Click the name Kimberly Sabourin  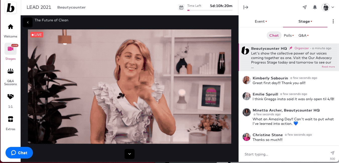click(x=270, y=78)
